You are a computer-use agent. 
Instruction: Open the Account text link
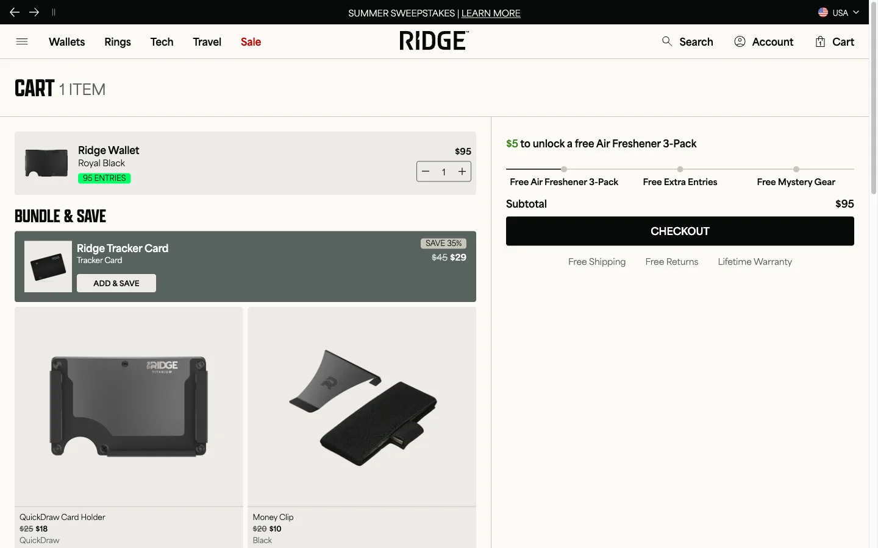pos(773,41)
